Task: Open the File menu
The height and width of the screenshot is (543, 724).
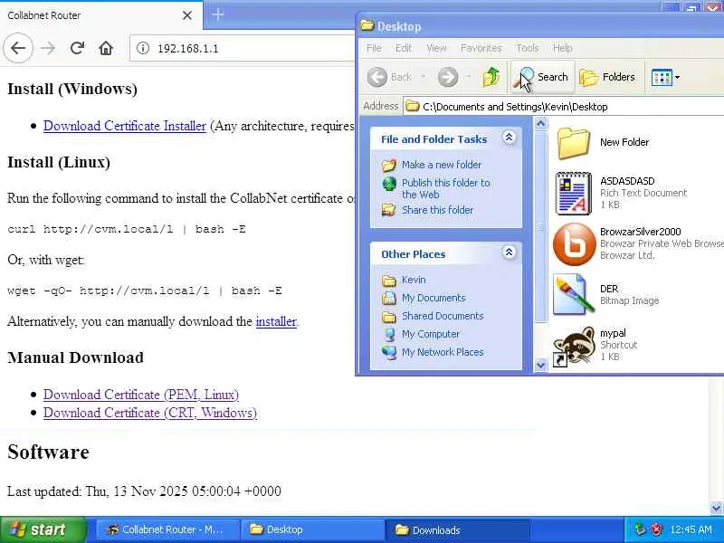Action: (x=374, y=48)
